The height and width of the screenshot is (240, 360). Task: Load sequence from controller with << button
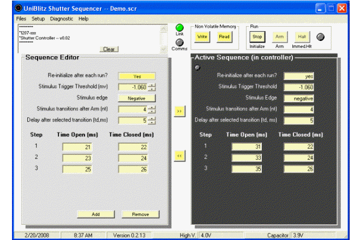point(178,156)
